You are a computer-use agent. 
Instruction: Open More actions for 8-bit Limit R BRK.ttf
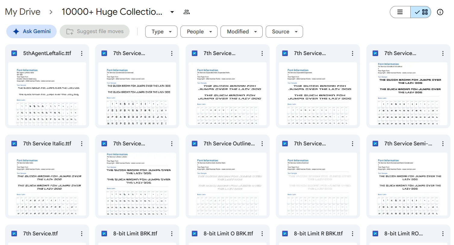[352, 234]
